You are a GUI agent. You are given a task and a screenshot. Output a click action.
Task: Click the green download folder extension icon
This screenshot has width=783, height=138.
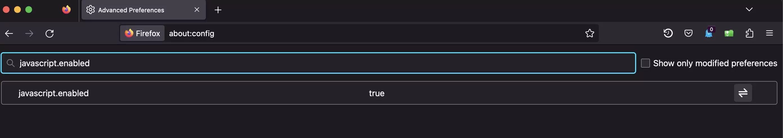point(729,33)
